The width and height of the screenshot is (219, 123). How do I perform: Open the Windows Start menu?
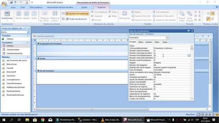(x=4, y=120)
